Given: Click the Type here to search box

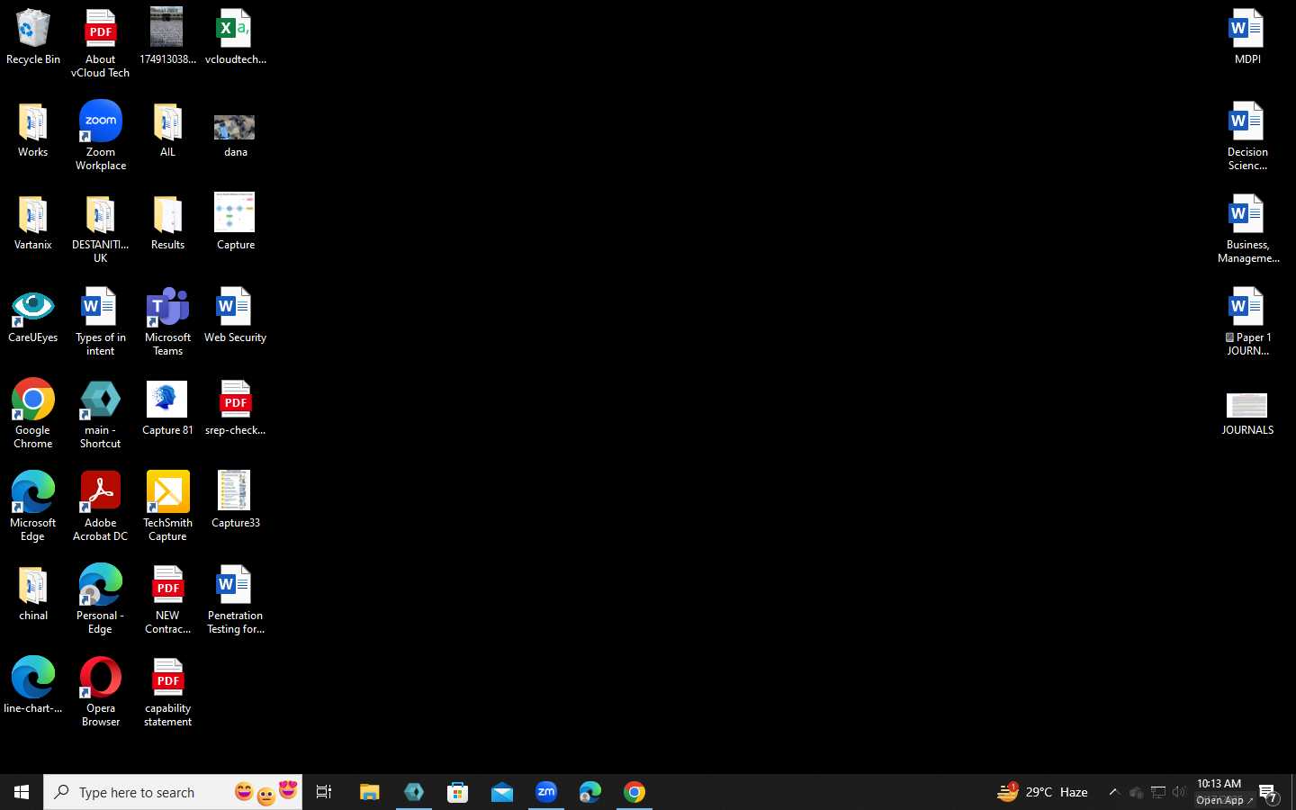Looking at the screenshot, I should (173, 792).
